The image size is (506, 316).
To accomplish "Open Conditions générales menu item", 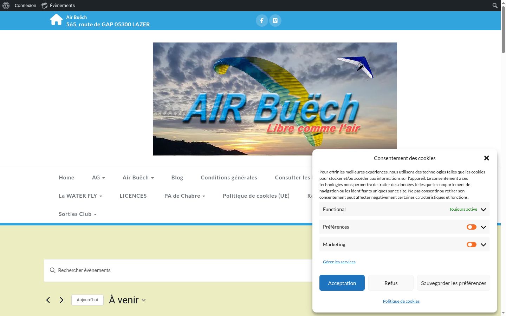I will coord(229,178).
